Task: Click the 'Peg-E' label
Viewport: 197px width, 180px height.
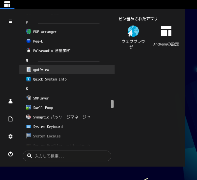Action: pyautogui.click(x=38, y=41)
